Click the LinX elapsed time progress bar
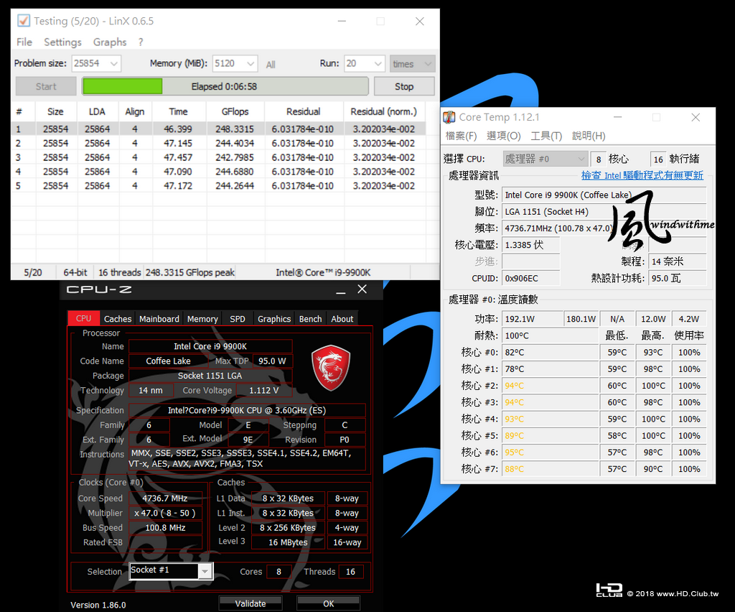735x612 pixels. 225,86
